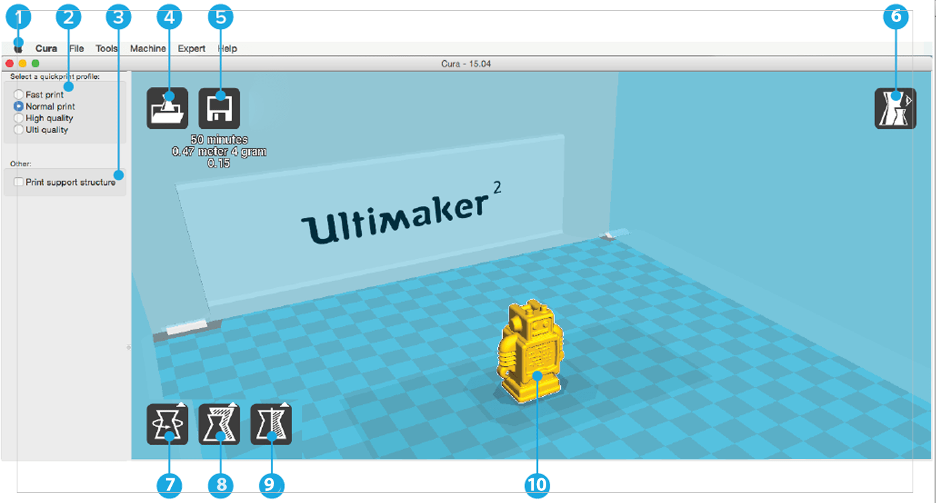The width and height of the screenshot is (936, 503).
Task: Open the View mode icon at top right
Action: (895, 108)
